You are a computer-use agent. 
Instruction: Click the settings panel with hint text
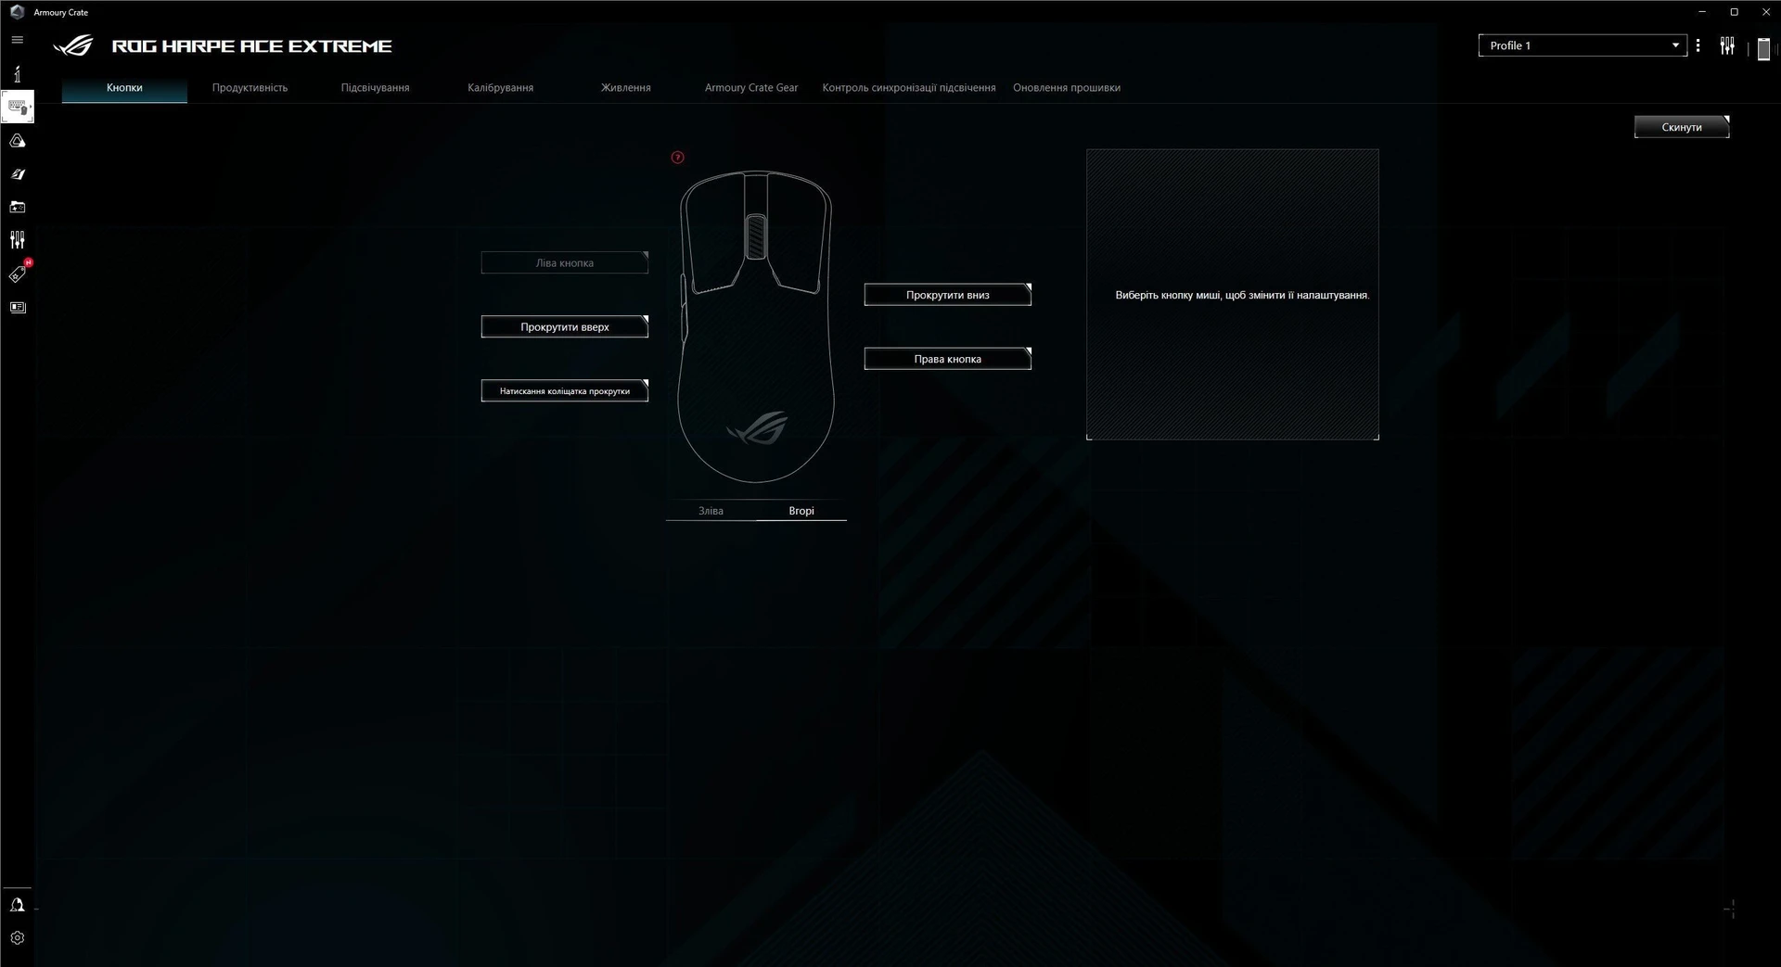[x=1232, y=295]
